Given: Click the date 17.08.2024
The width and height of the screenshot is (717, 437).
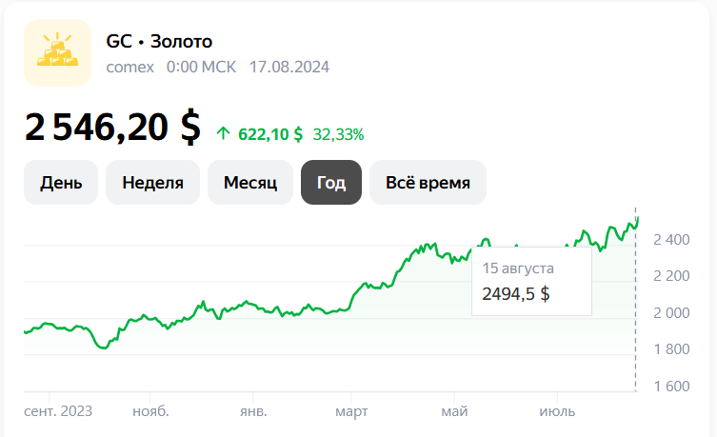Looking at the screenshot, I should click(x=289, y=68).
